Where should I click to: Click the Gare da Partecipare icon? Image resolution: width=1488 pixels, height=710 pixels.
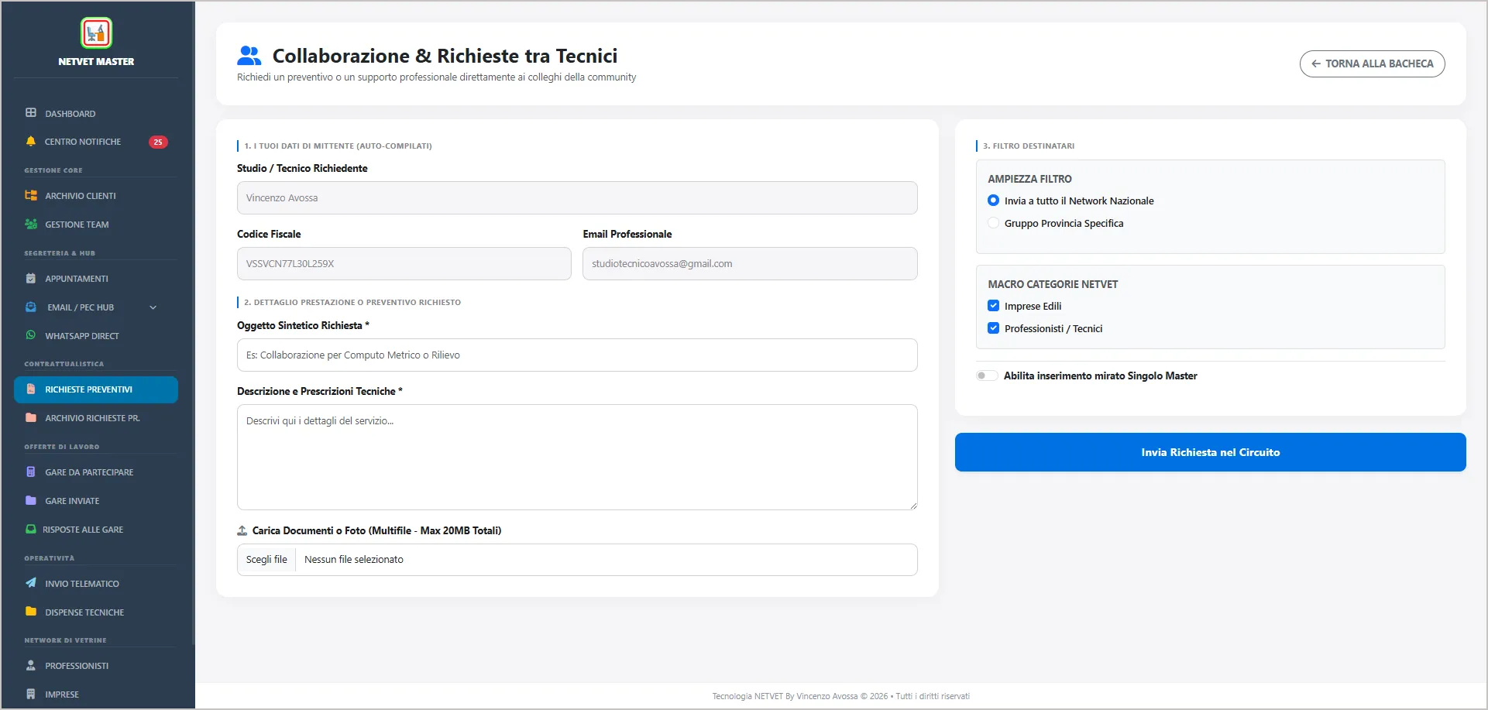(x=31, y=472)
